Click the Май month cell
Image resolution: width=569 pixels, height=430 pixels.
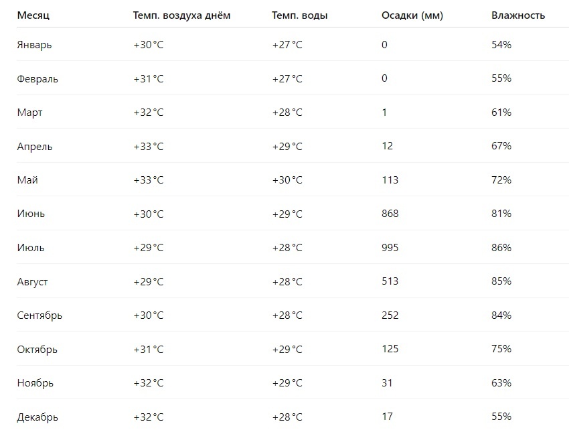pyautogui.click(x=27, y=180)
